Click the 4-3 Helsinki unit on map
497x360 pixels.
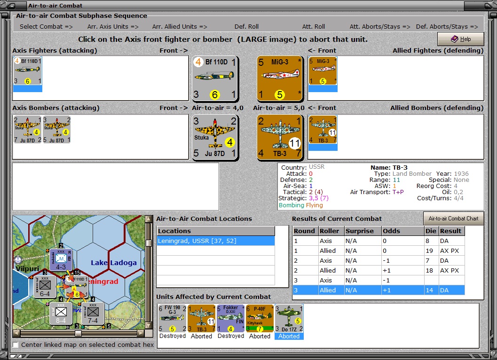coord(61,261)
